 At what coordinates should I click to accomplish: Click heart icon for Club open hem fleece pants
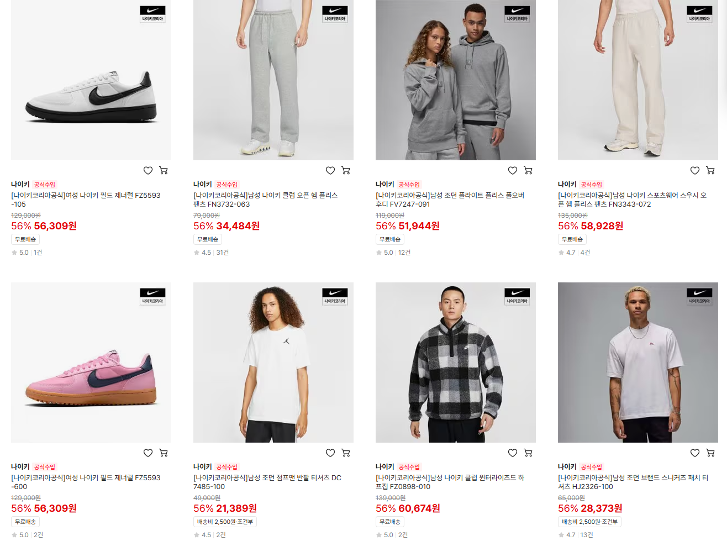pyautogui.click(x=330, y=171)
